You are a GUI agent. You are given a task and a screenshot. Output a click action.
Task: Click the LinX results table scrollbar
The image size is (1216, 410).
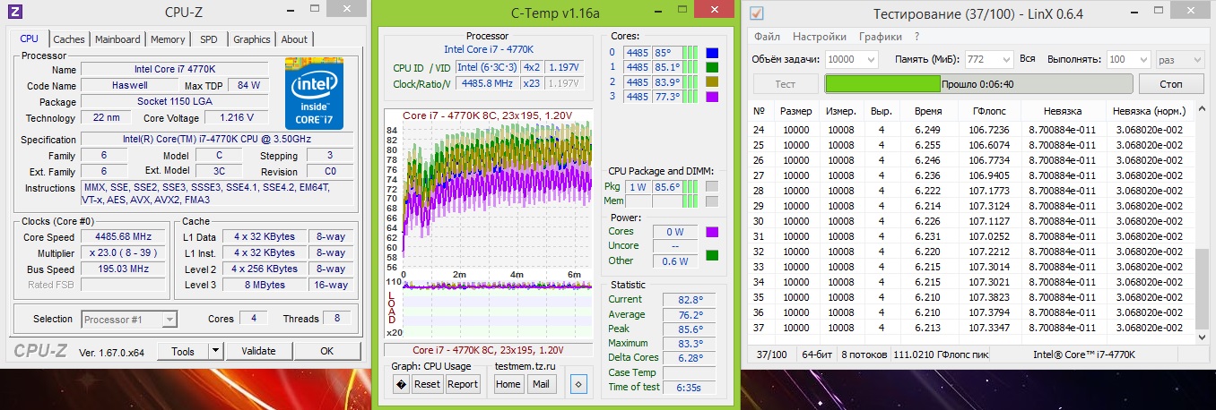pos(1202,221)
